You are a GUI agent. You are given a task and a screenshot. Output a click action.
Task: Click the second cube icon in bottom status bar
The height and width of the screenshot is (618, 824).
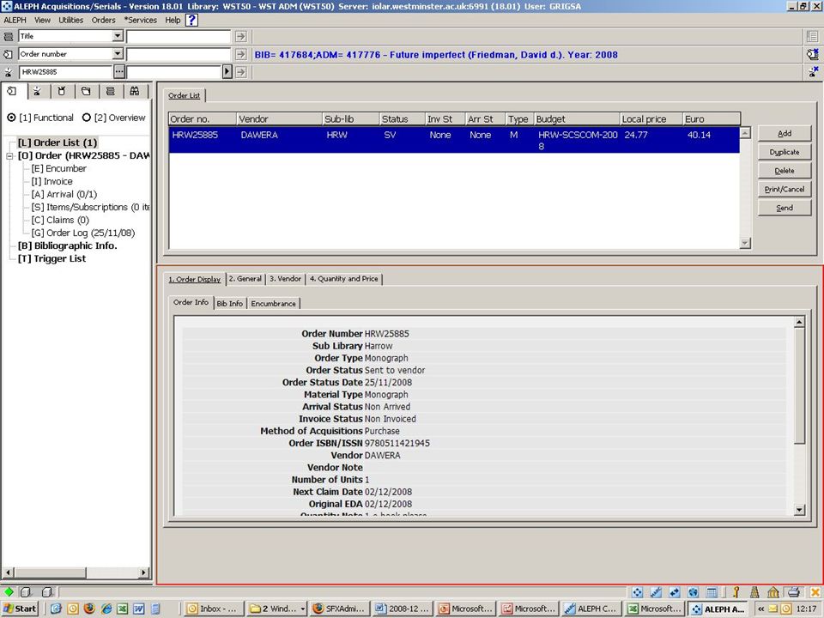click(47, 592)
